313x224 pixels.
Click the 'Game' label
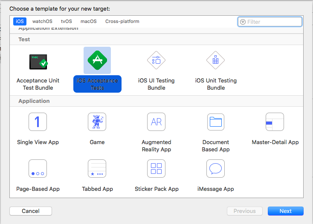97,142
